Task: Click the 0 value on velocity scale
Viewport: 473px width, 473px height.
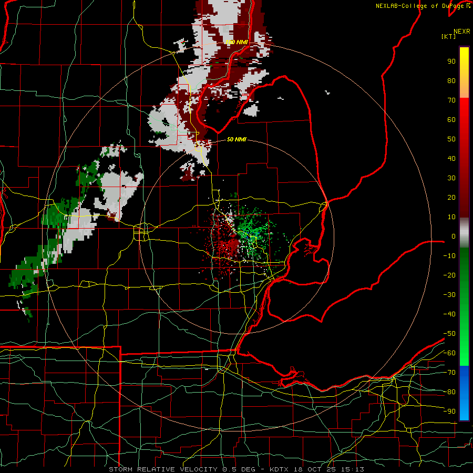Action: tap(454, 236)
